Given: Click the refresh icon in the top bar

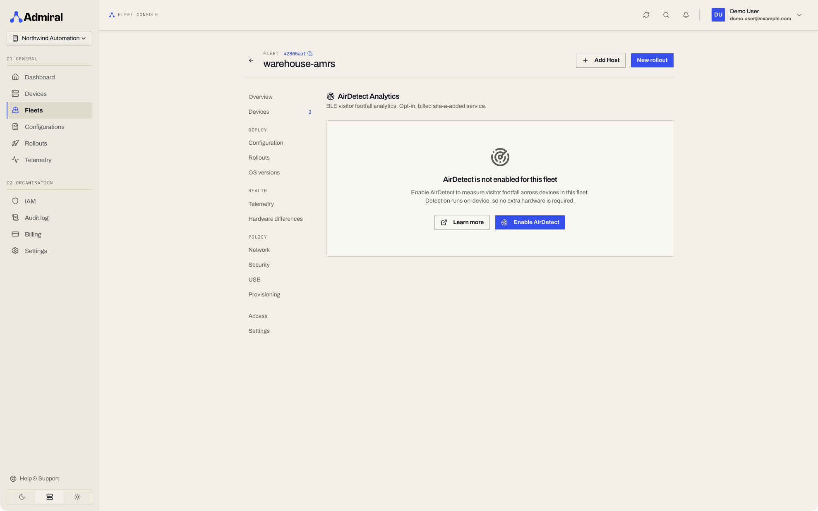Looking at the screenshot, I should (646, 15).
